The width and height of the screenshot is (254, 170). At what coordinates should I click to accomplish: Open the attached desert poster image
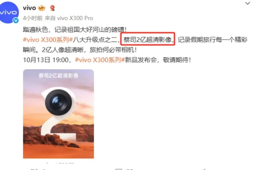coord(58,114)
